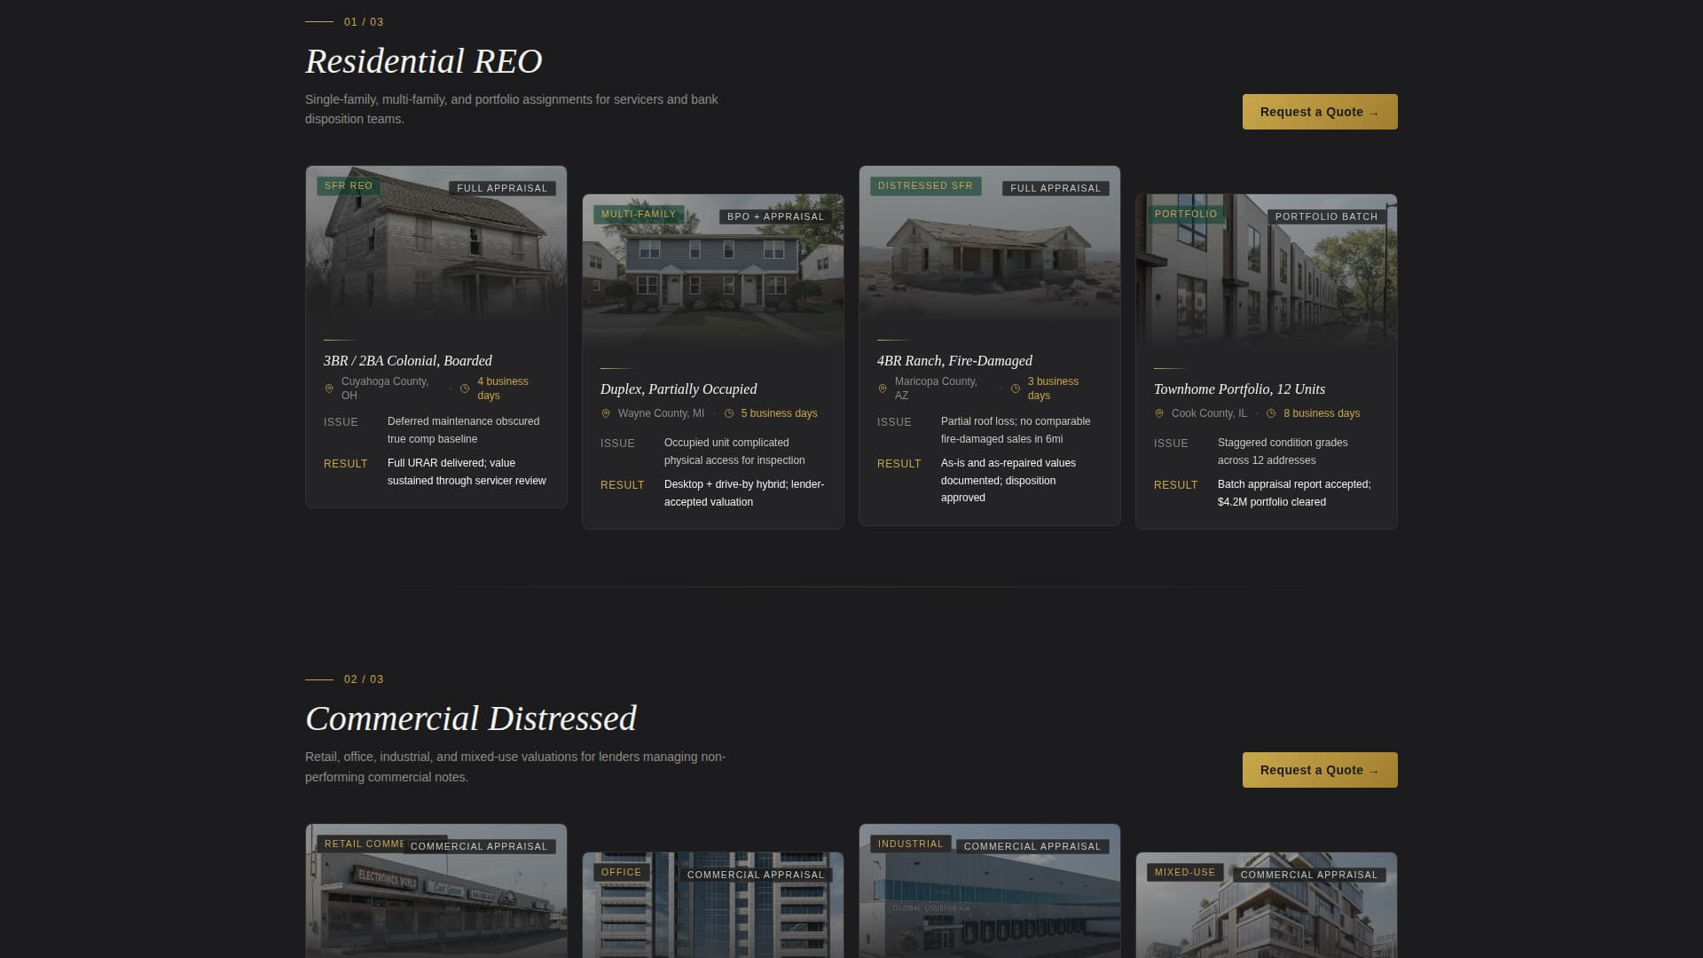1703x958 pixels.
Task: Click the location pin near Maricopa County, AZ
Action: coord(883,388)
